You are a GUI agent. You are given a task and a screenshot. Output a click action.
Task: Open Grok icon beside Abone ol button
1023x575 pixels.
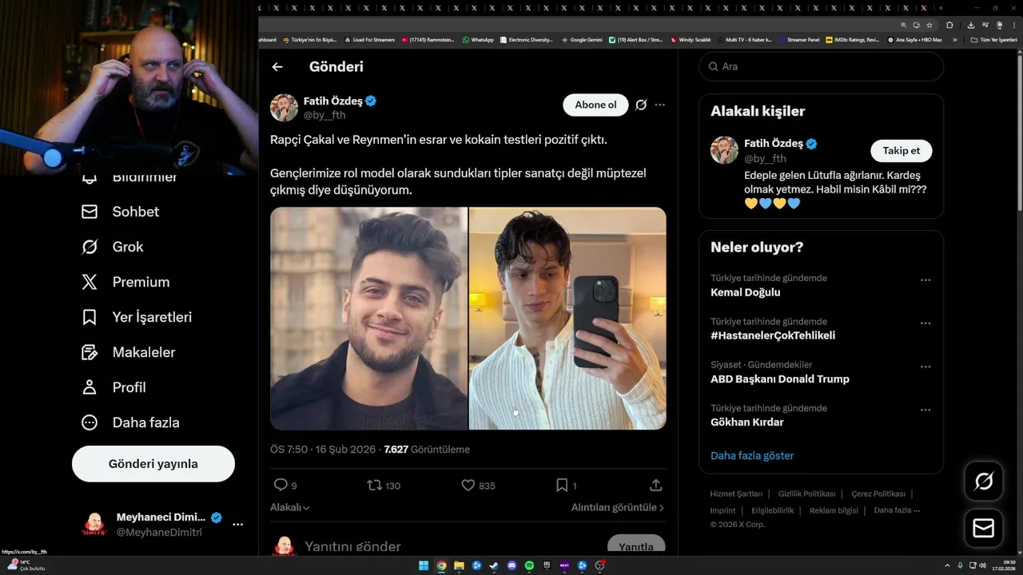pyautogui.click(x=641, y=105)
